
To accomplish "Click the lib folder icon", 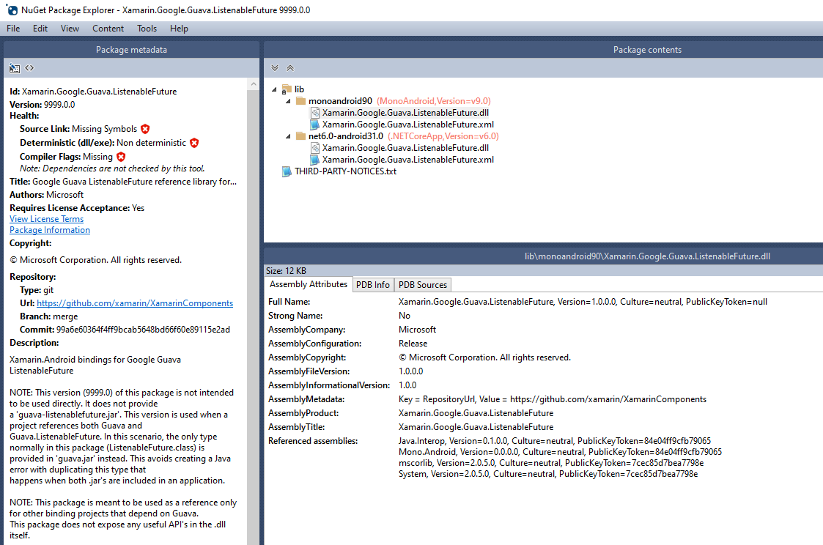I will (286, 89).
